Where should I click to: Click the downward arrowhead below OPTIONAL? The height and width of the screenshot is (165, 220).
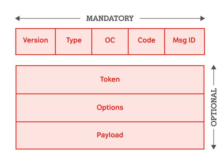[214, 147]
